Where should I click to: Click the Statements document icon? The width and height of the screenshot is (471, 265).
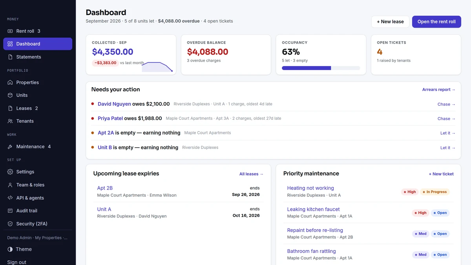point(10,57)
